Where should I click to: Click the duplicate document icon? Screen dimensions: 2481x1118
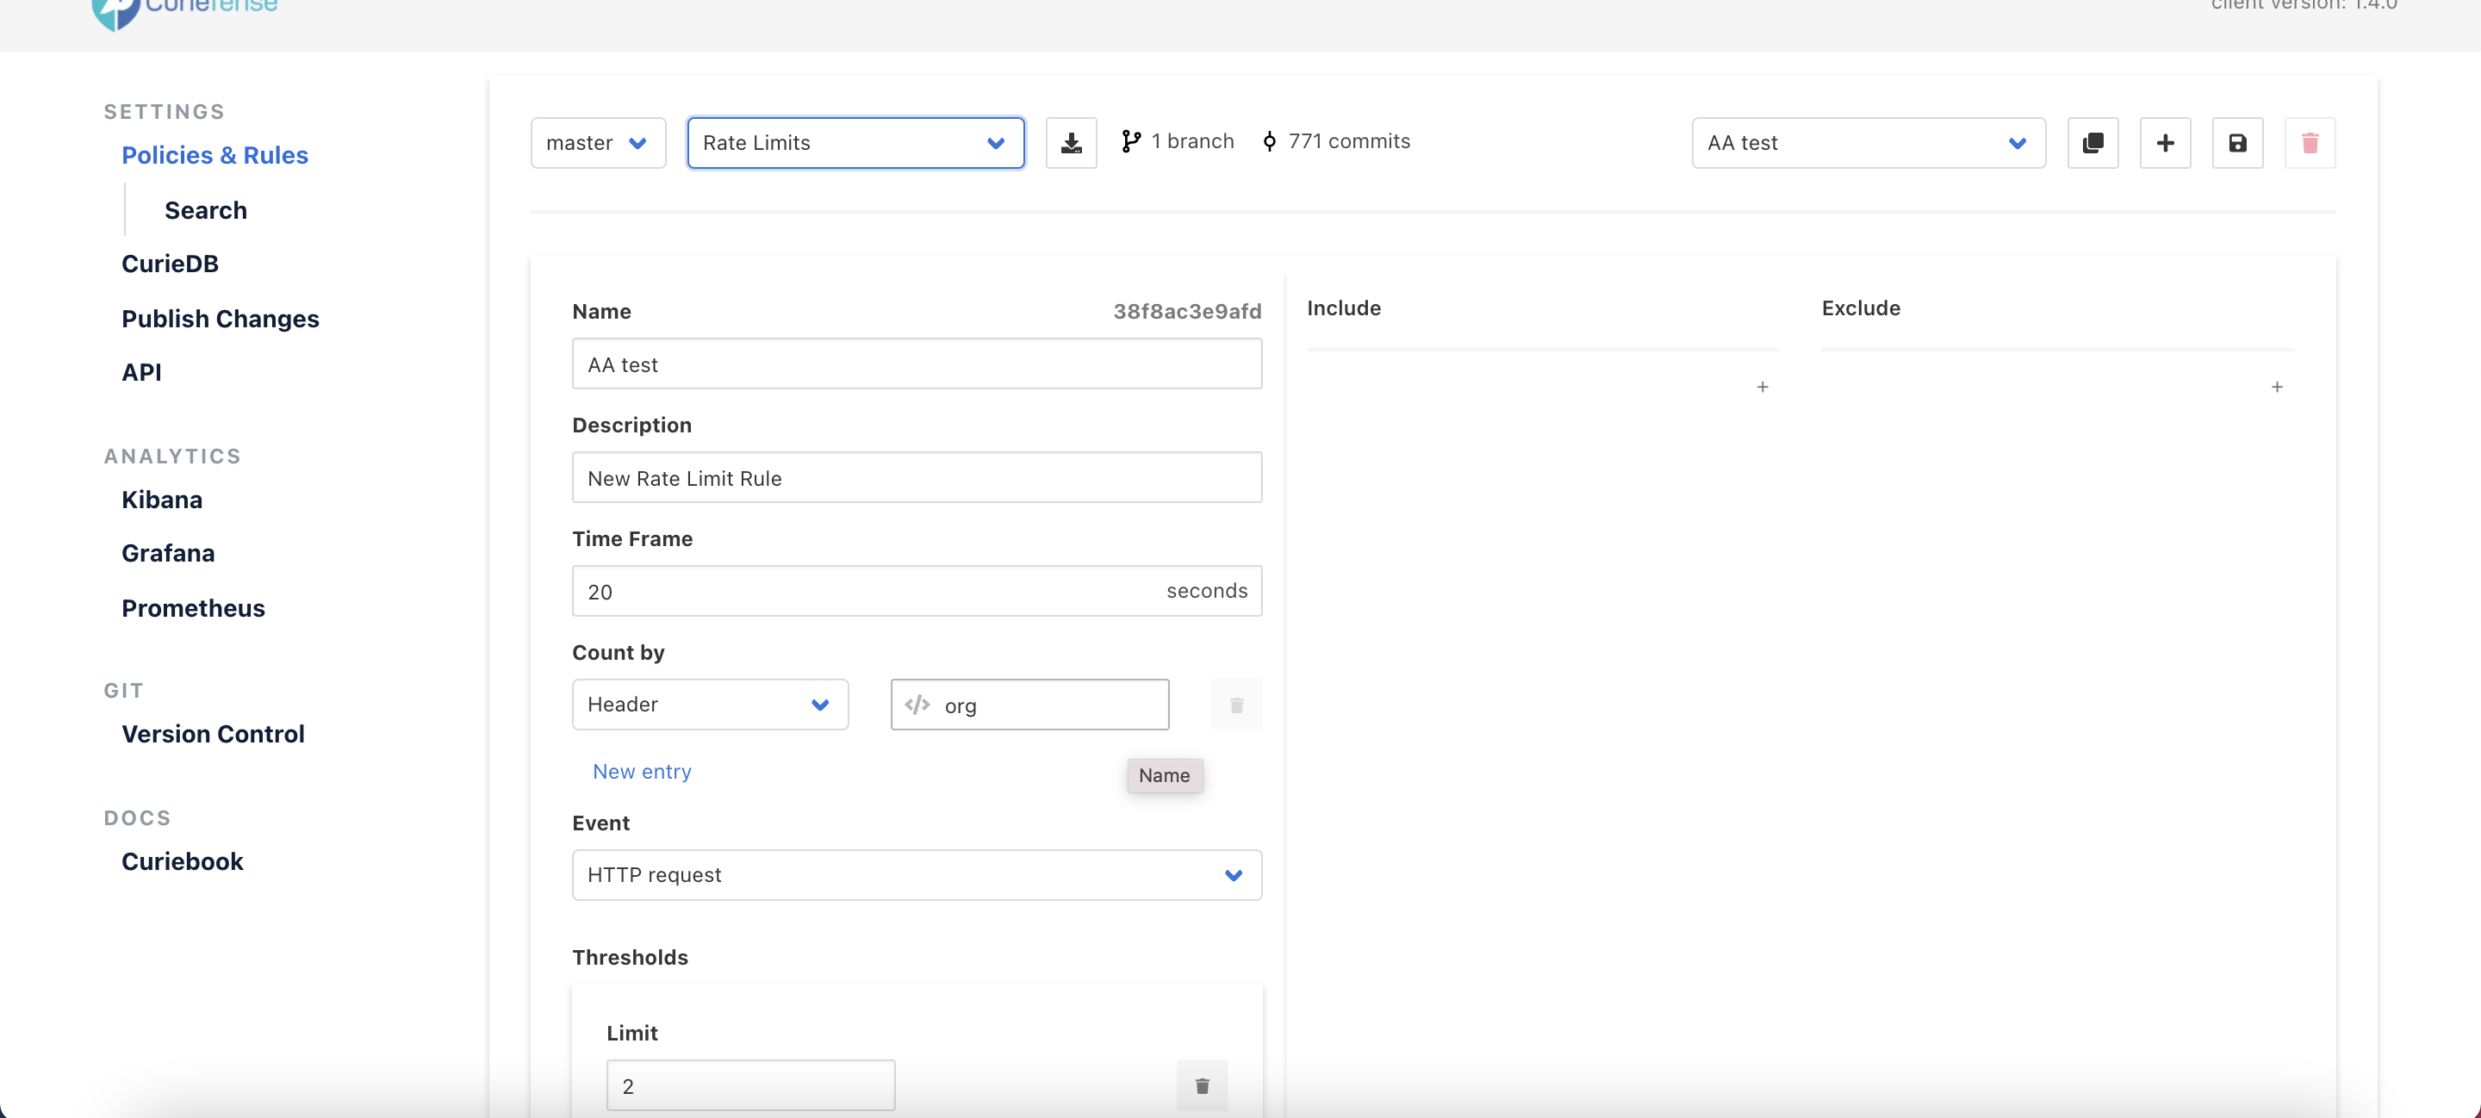coord(2092,142)
